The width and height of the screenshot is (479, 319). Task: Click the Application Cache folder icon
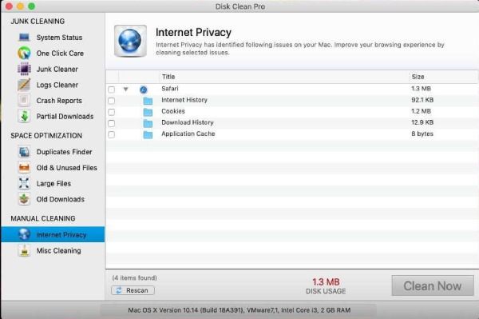pyautogui.click(x=148, y=134)
